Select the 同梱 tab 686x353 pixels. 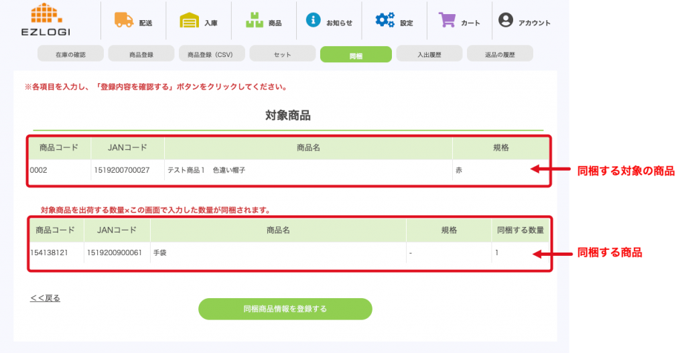(356, 55)
